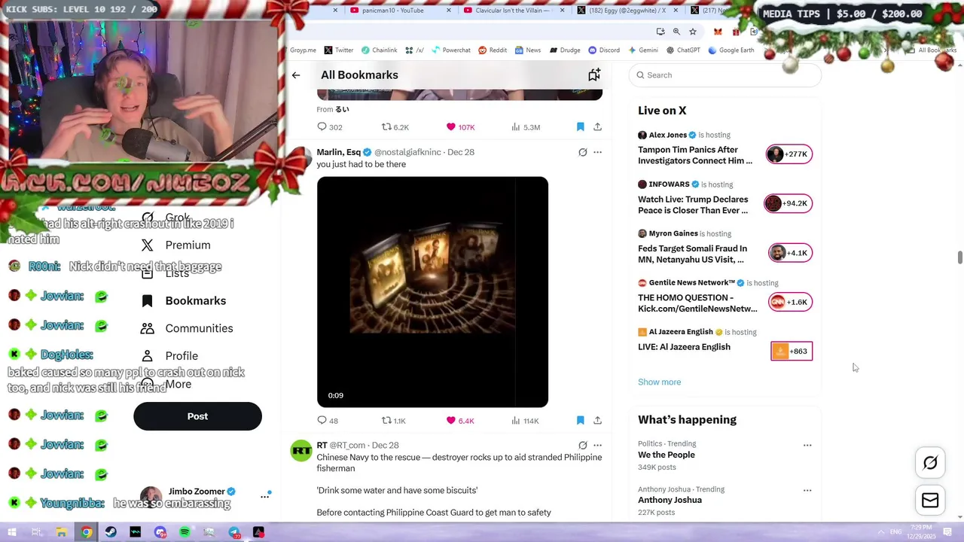Join Al Jazeera English +863 button
The image size is (964, 542).
click(792, 352)
